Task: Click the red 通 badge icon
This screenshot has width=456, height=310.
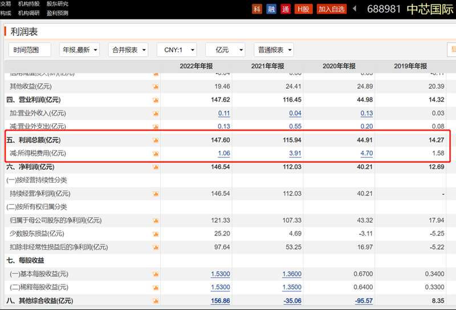Action: tap(286, 9)
